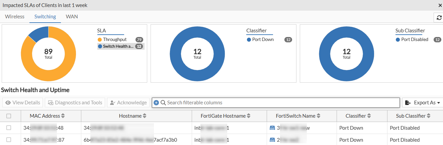Sort by Hostname column arrows

(145, 116)
